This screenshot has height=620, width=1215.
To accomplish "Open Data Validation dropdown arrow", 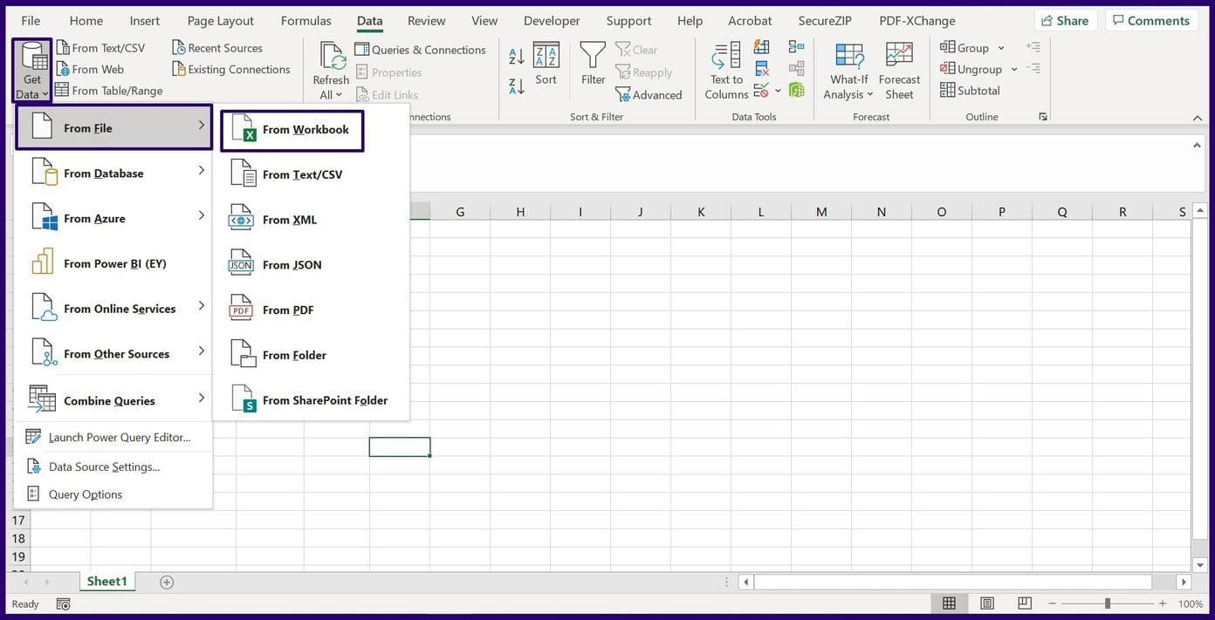I will coord(778,91).
